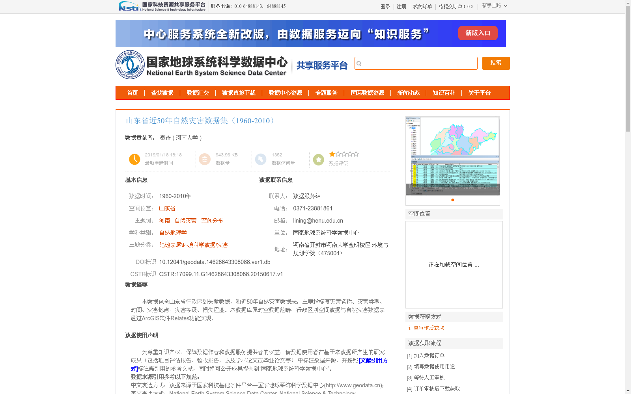Rate dataset with first star
The width and height of the screenshot is (631, 394).
click(x=332, y=154)
